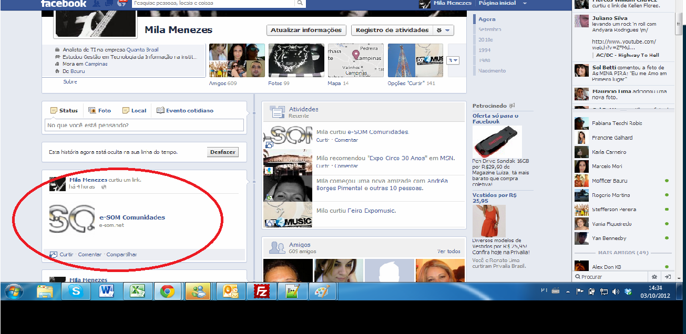This screenshot has width=686, height=334.
Task: Select the Foto tab in the composer
Action: click(x=100, y=111)
